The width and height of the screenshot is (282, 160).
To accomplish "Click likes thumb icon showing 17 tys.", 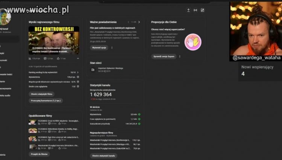I will point(58,58).
